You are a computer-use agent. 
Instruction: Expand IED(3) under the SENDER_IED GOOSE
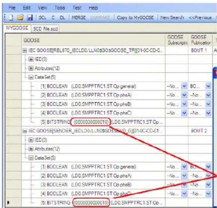point(31,140)
